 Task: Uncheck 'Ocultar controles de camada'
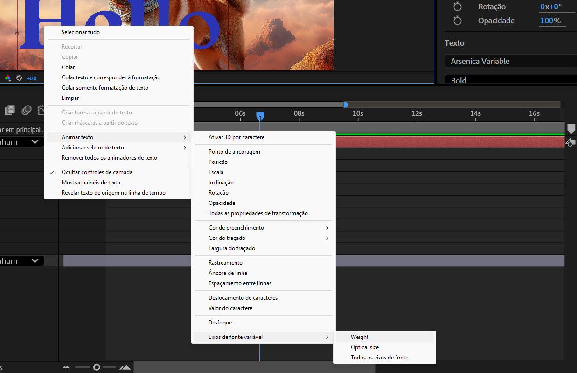pyautogui.click(x=97, y=172)
